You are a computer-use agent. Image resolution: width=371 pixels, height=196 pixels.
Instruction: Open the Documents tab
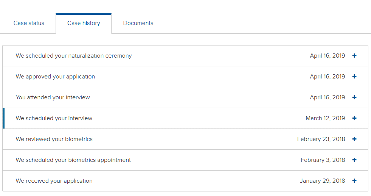138,23
